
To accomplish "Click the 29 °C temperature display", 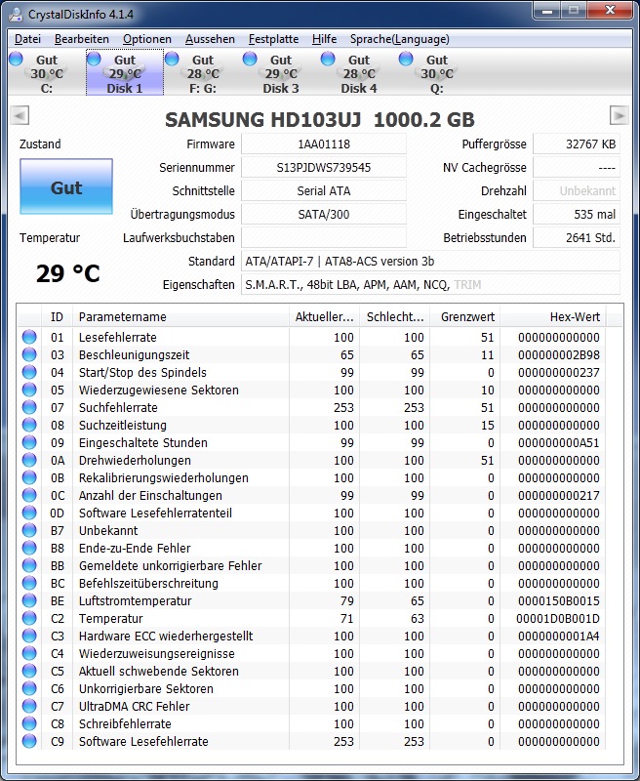I will (67, 273).
